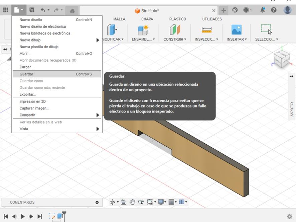Click the Seleccionar window selection icon

[266, 29]
